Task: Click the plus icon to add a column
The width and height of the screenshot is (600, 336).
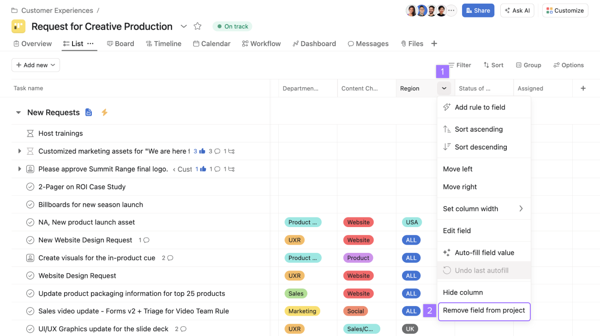Action: 583,88
